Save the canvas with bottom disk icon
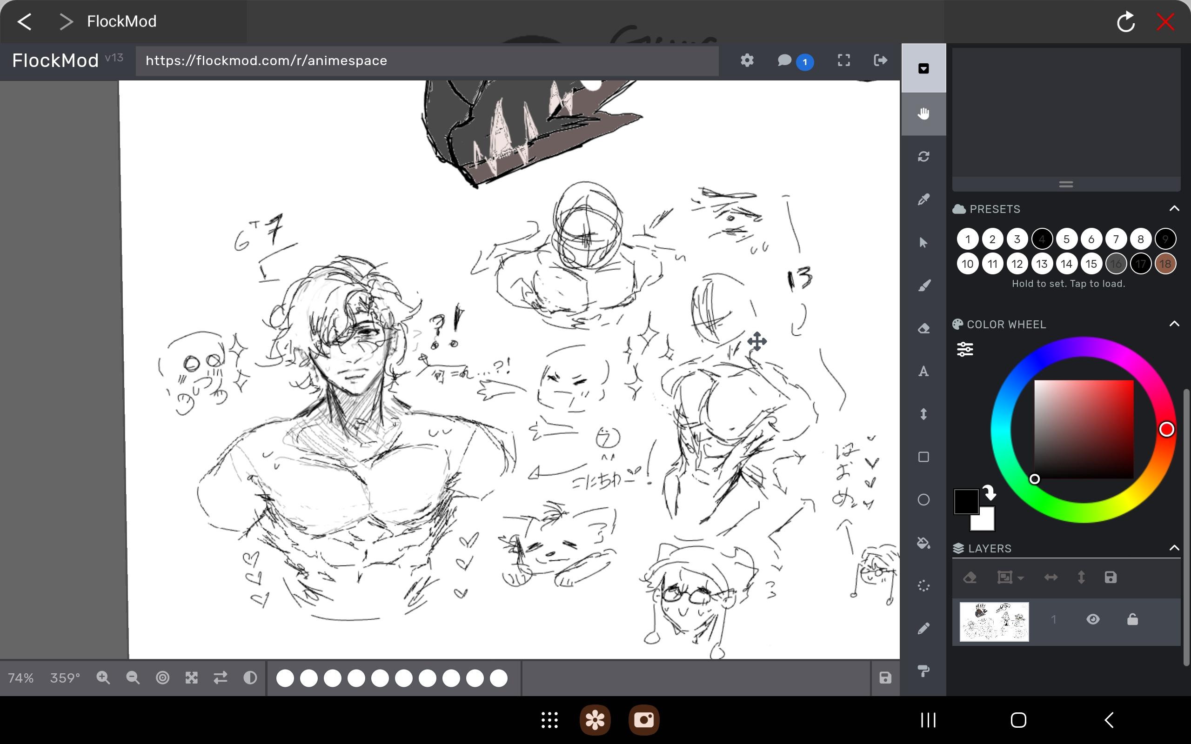Screen dimensions: 1191x744 (885, 678)
